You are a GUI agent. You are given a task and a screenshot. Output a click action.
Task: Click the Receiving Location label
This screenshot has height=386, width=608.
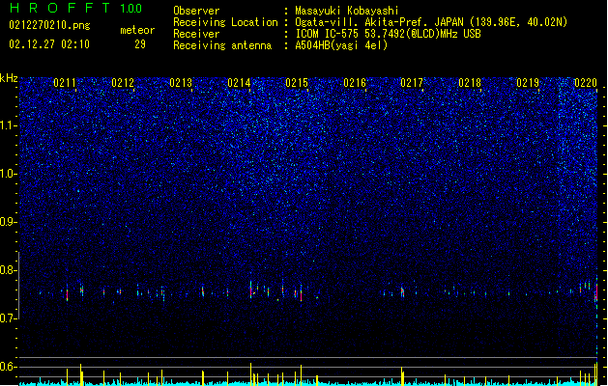pos(225,22)
